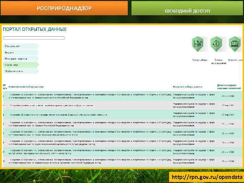This screenshot has width=244, height=183.
Task: Click the owner cell in row 4
Action: (x=194, y=105)
